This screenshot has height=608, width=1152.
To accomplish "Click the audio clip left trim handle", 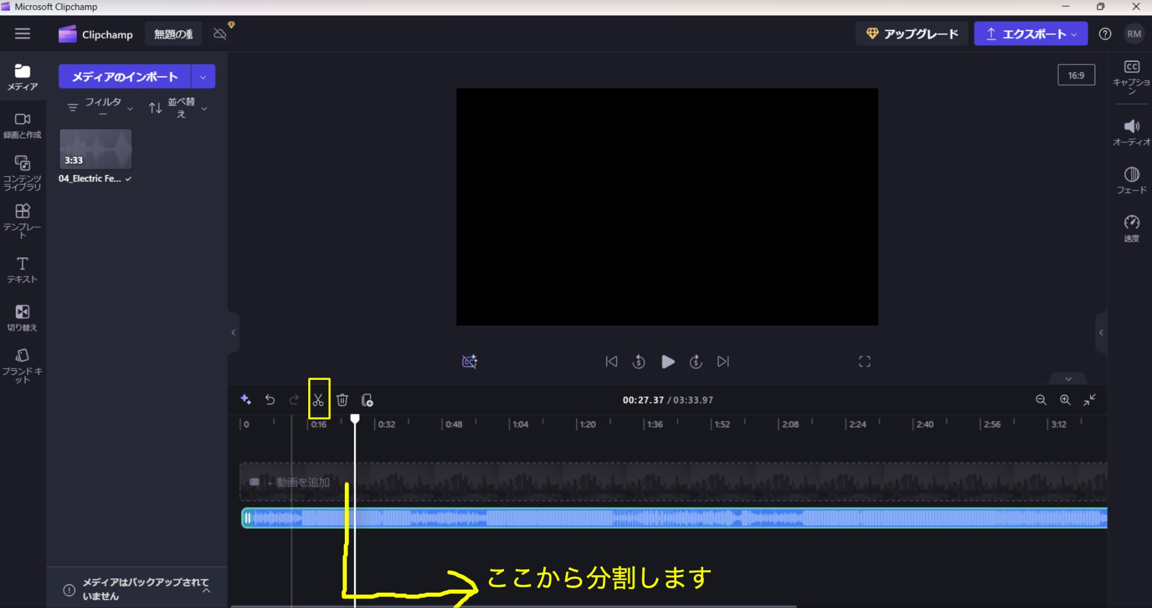I will [x=247, y=518].
